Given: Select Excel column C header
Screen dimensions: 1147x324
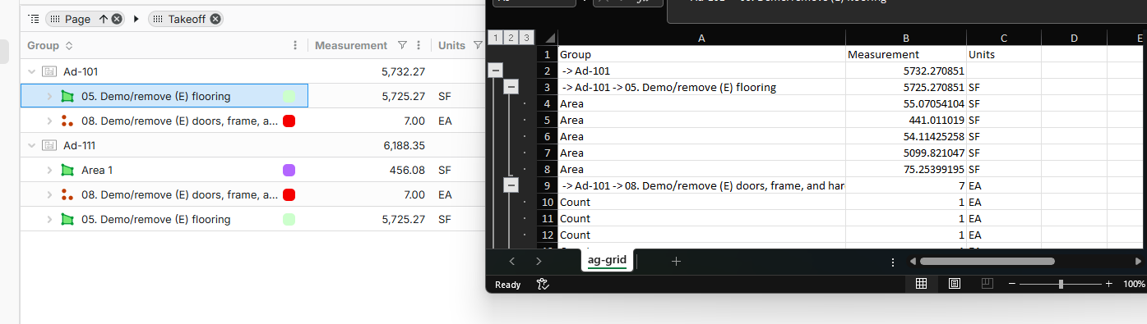Looking at the screenshot, I should click(1004, 38).
